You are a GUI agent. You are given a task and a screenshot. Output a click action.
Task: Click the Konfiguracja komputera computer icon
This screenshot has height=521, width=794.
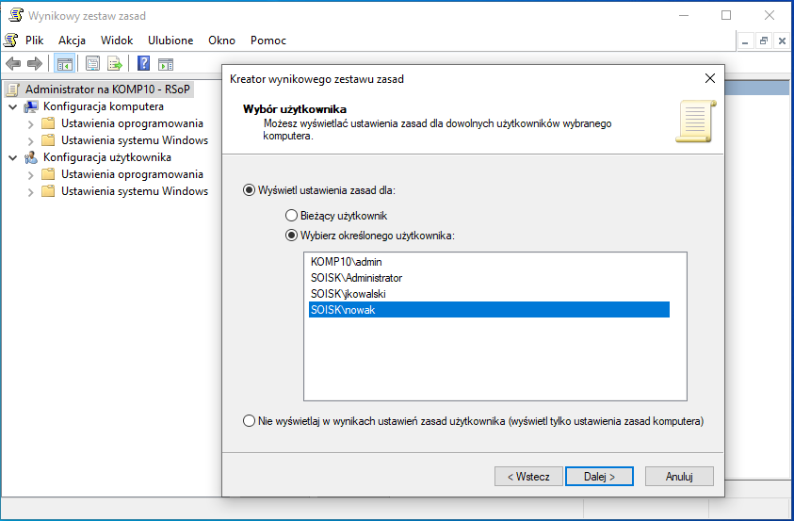(31, 106)
